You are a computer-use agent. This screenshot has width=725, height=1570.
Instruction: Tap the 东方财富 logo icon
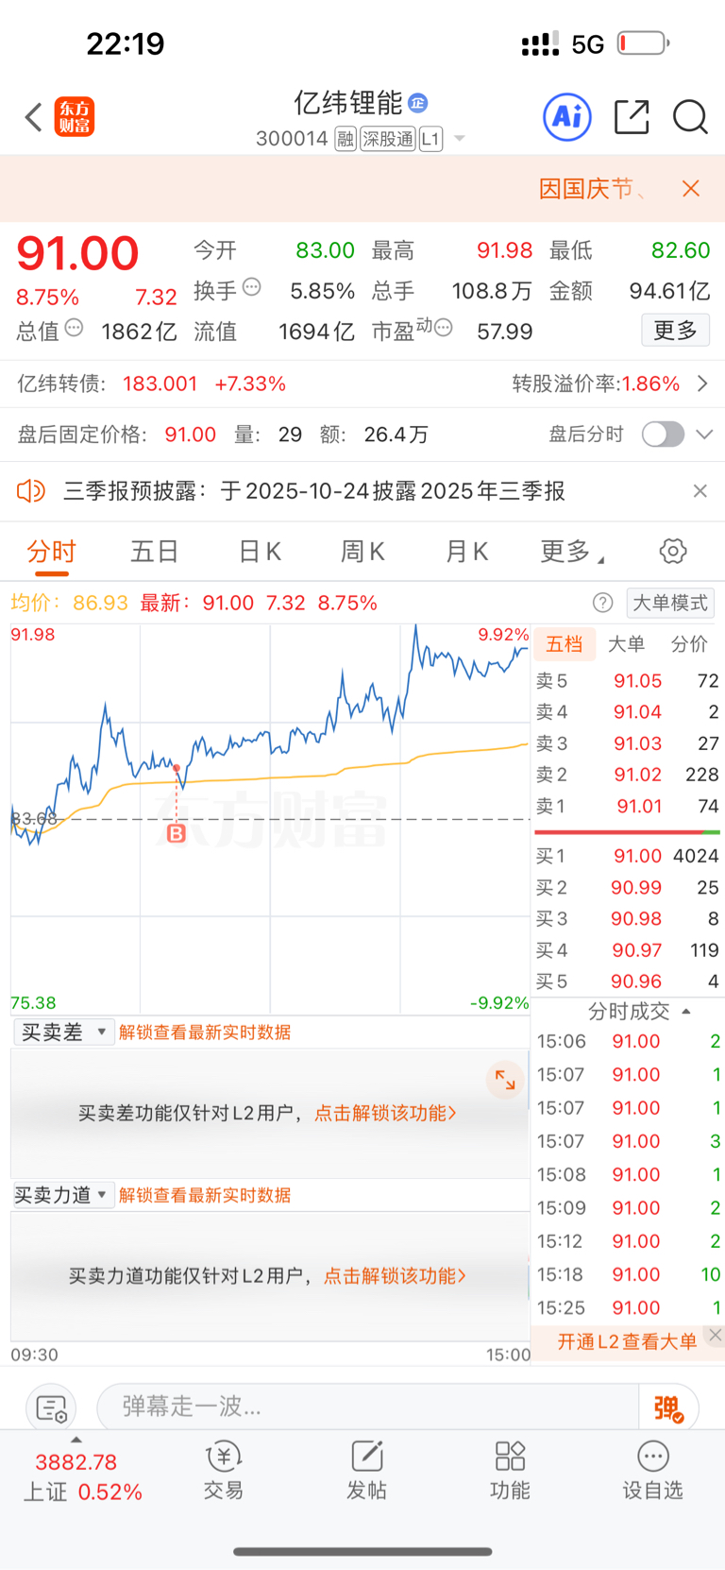pyautogui.click(x=75, y=117)
